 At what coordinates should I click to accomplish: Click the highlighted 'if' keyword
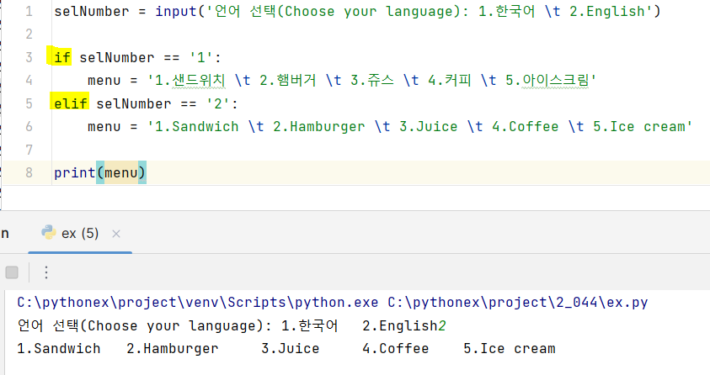[x=62, y=57]
